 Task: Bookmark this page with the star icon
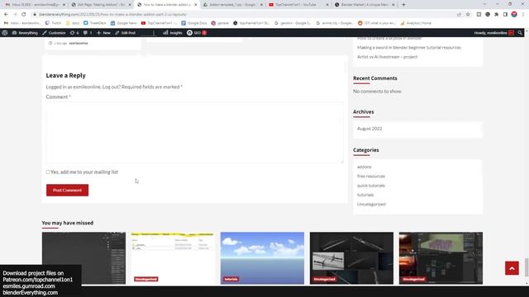468,15
